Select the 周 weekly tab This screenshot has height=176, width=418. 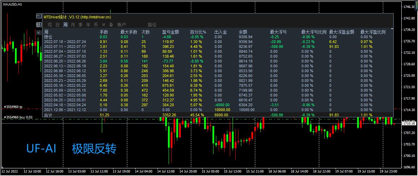tap(65, 25)
